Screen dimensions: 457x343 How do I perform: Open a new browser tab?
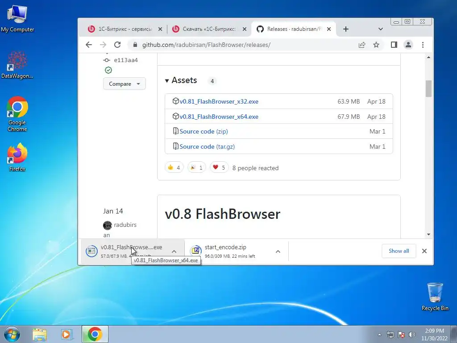pyautogui.click(x=346, y=29)
